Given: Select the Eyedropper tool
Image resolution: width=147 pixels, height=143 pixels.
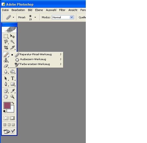Looking at the screenshot, I should click(x=12, y=91).
